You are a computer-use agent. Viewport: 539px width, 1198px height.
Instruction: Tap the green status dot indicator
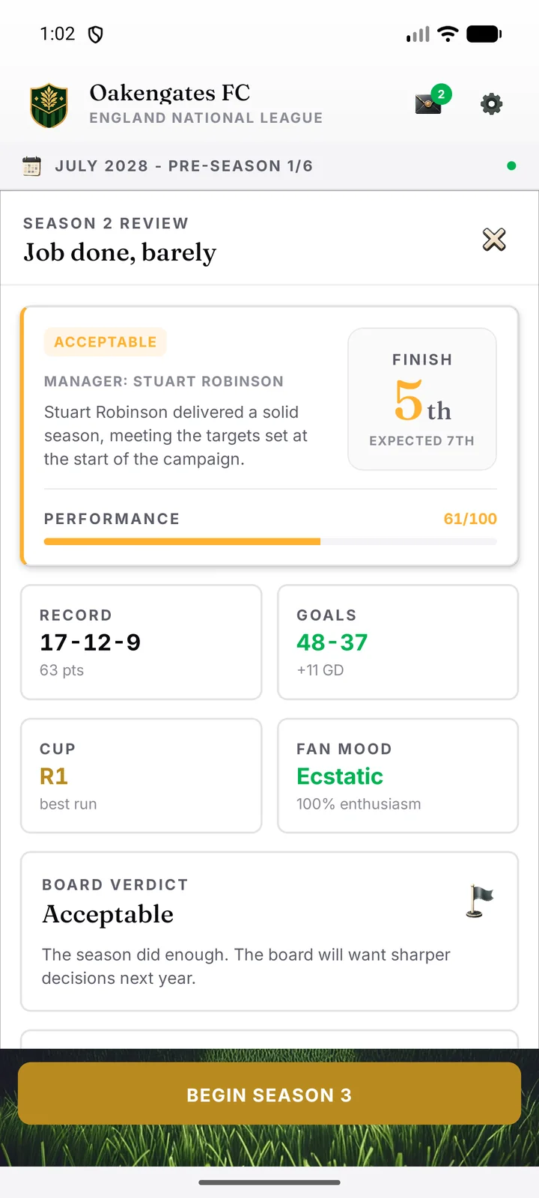pyautogui.click(x=511, y=166)
